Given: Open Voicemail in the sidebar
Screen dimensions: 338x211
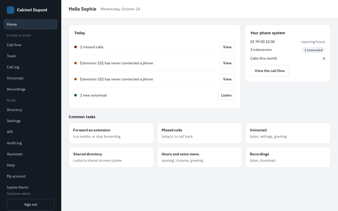Looking at the screenshot, I should click(x=31, y=78).
